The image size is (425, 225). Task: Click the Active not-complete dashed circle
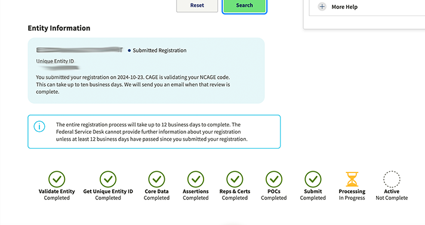pyautogui.click(x=392, y=179)
